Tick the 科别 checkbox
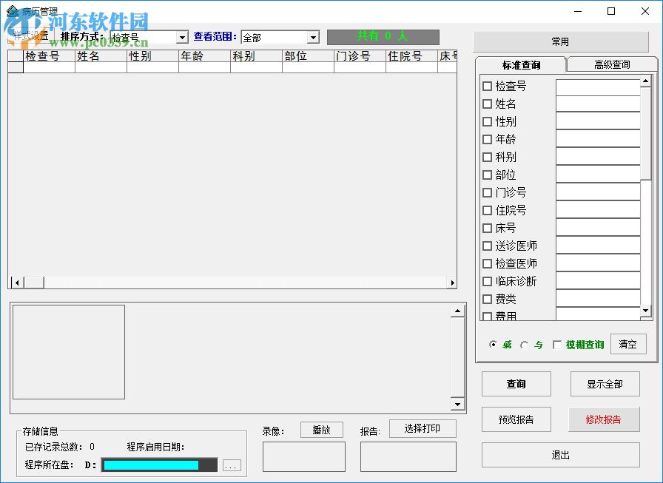Screen dimensions: 663x483 (487, 158)
